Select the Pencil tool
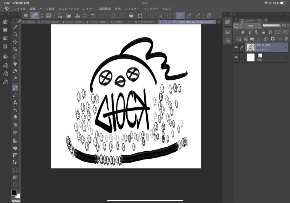Screen dimensions: 290x203 15,95
